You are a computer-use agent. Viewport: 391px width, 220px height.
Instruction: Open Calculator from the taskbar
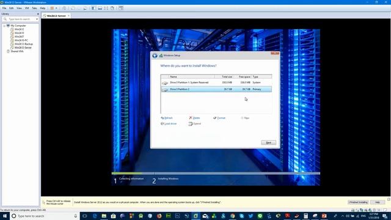[305, 216]
